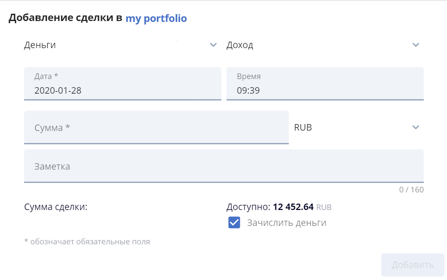Click the chevron beside RUB currency
The width and height of the screenshot is (447, 280).
[x=415, y=127]
